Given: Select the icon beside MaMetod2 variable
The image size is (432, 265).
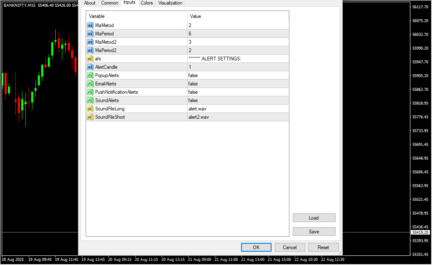Looking at the screenshot, I should point(90,42).
